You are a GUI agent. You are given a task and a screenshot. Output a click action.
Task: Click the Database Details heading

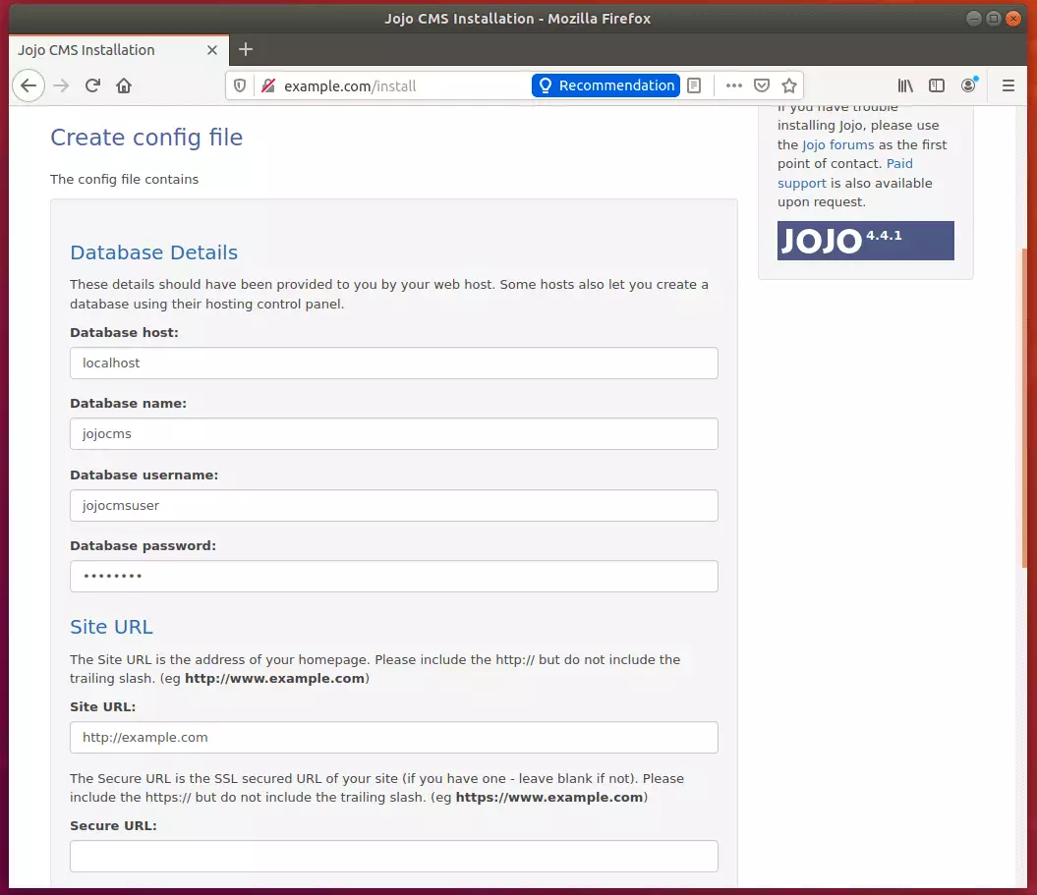click(x=153, y=252)
